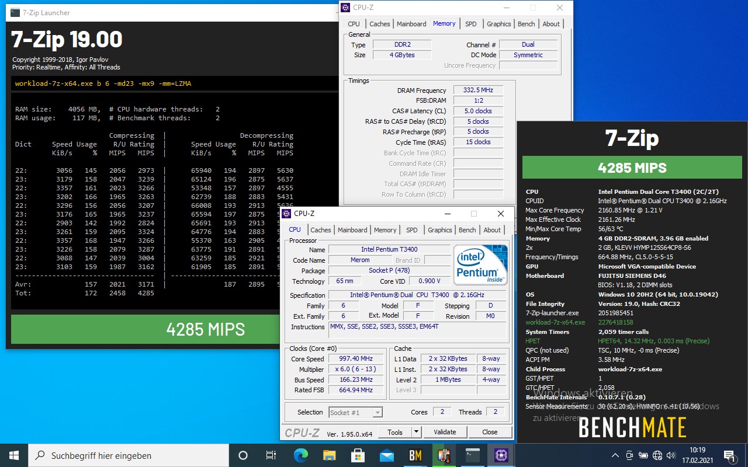Open Bench tab in front CPU-Z window
The width and height of the screenshot is (748, 467).
tap(467, 230)
